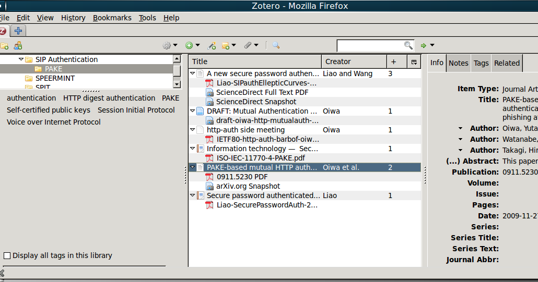Click PDF icon of Liao-SIPauthEllepticCurves
The height and width of the screenshot is (282, 538).
click(x=209, y=83)
